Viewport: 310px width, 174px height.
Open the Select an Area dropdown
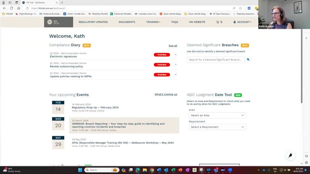point(217,115)
